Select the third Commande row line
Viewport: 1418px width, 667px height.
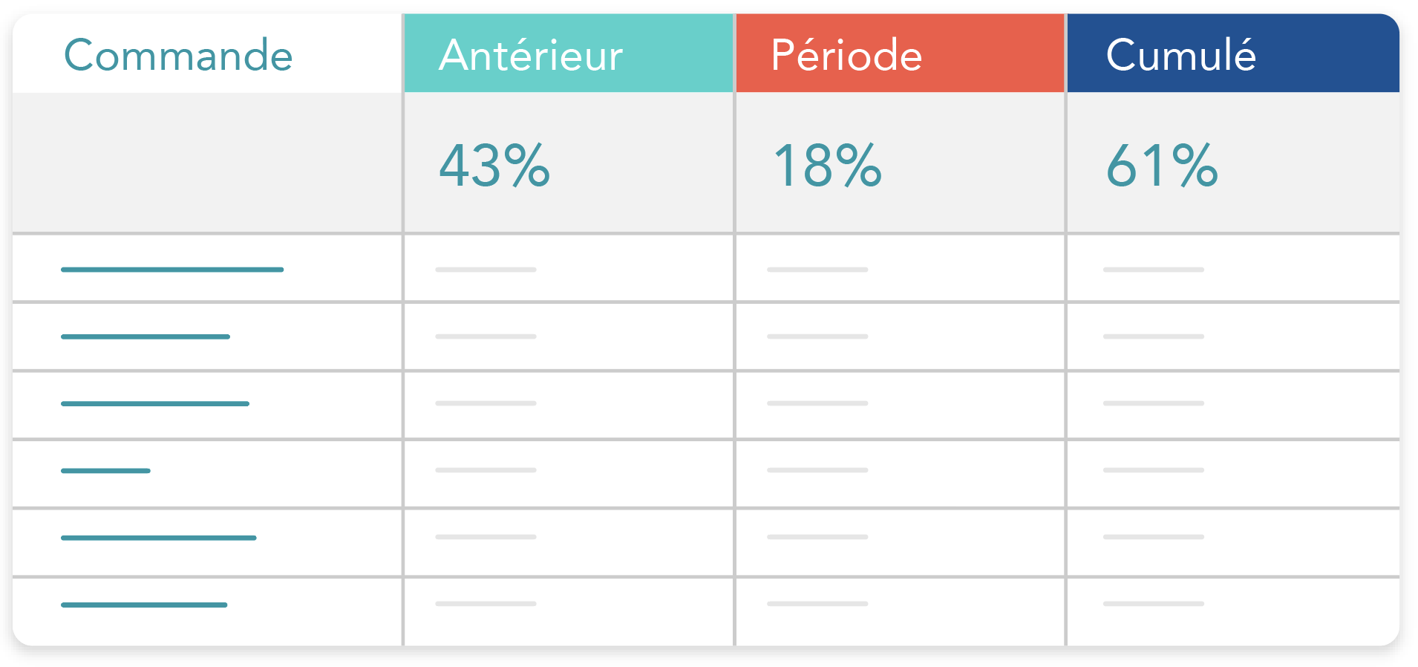tap(155, 403)
